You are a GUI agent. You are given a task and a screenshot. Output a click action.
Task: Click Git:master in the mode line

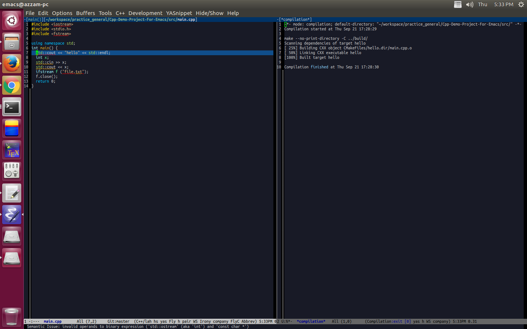point(118,322)
